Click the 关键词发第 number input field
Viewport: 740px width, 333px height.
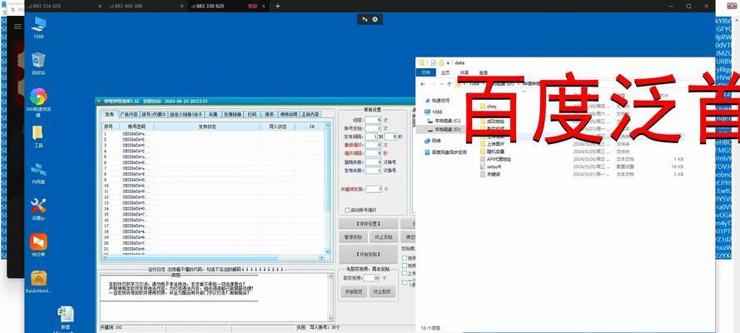point(373,189)
